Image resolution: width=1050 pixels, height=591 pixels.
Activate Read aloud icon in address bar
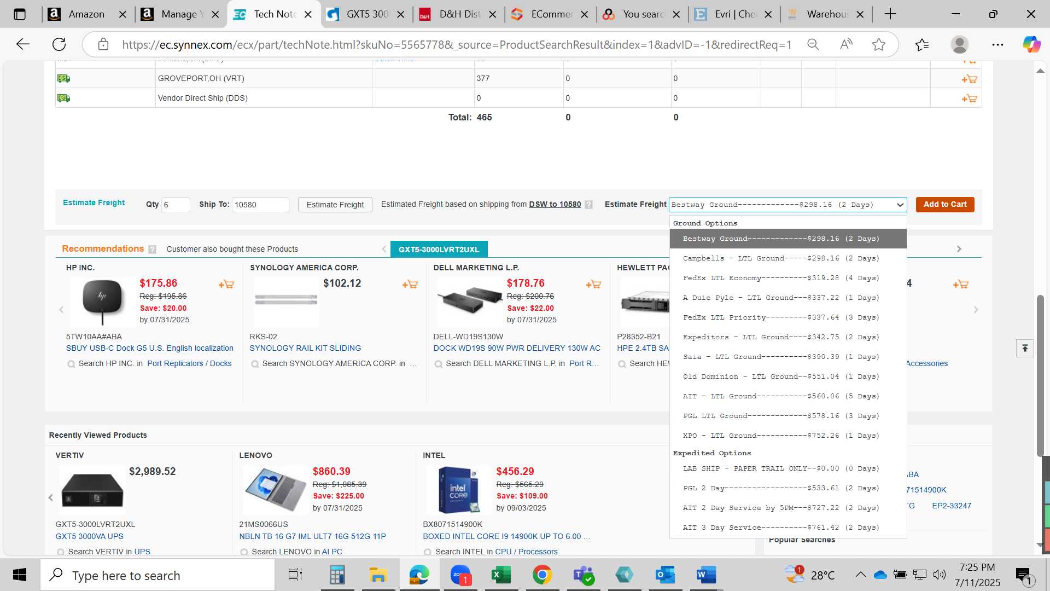[x=846, y=44]
